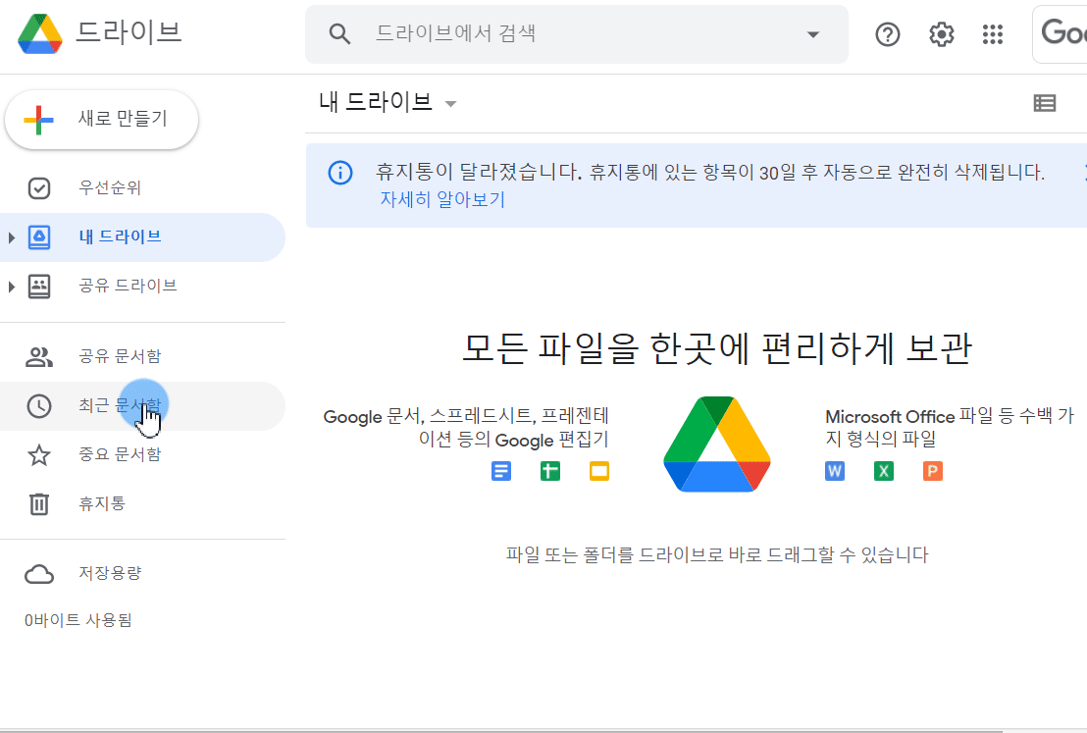Select 내 드라이브 in the sidebar
The width and height of the screenshot is (1087, 733).
[142, 237]
